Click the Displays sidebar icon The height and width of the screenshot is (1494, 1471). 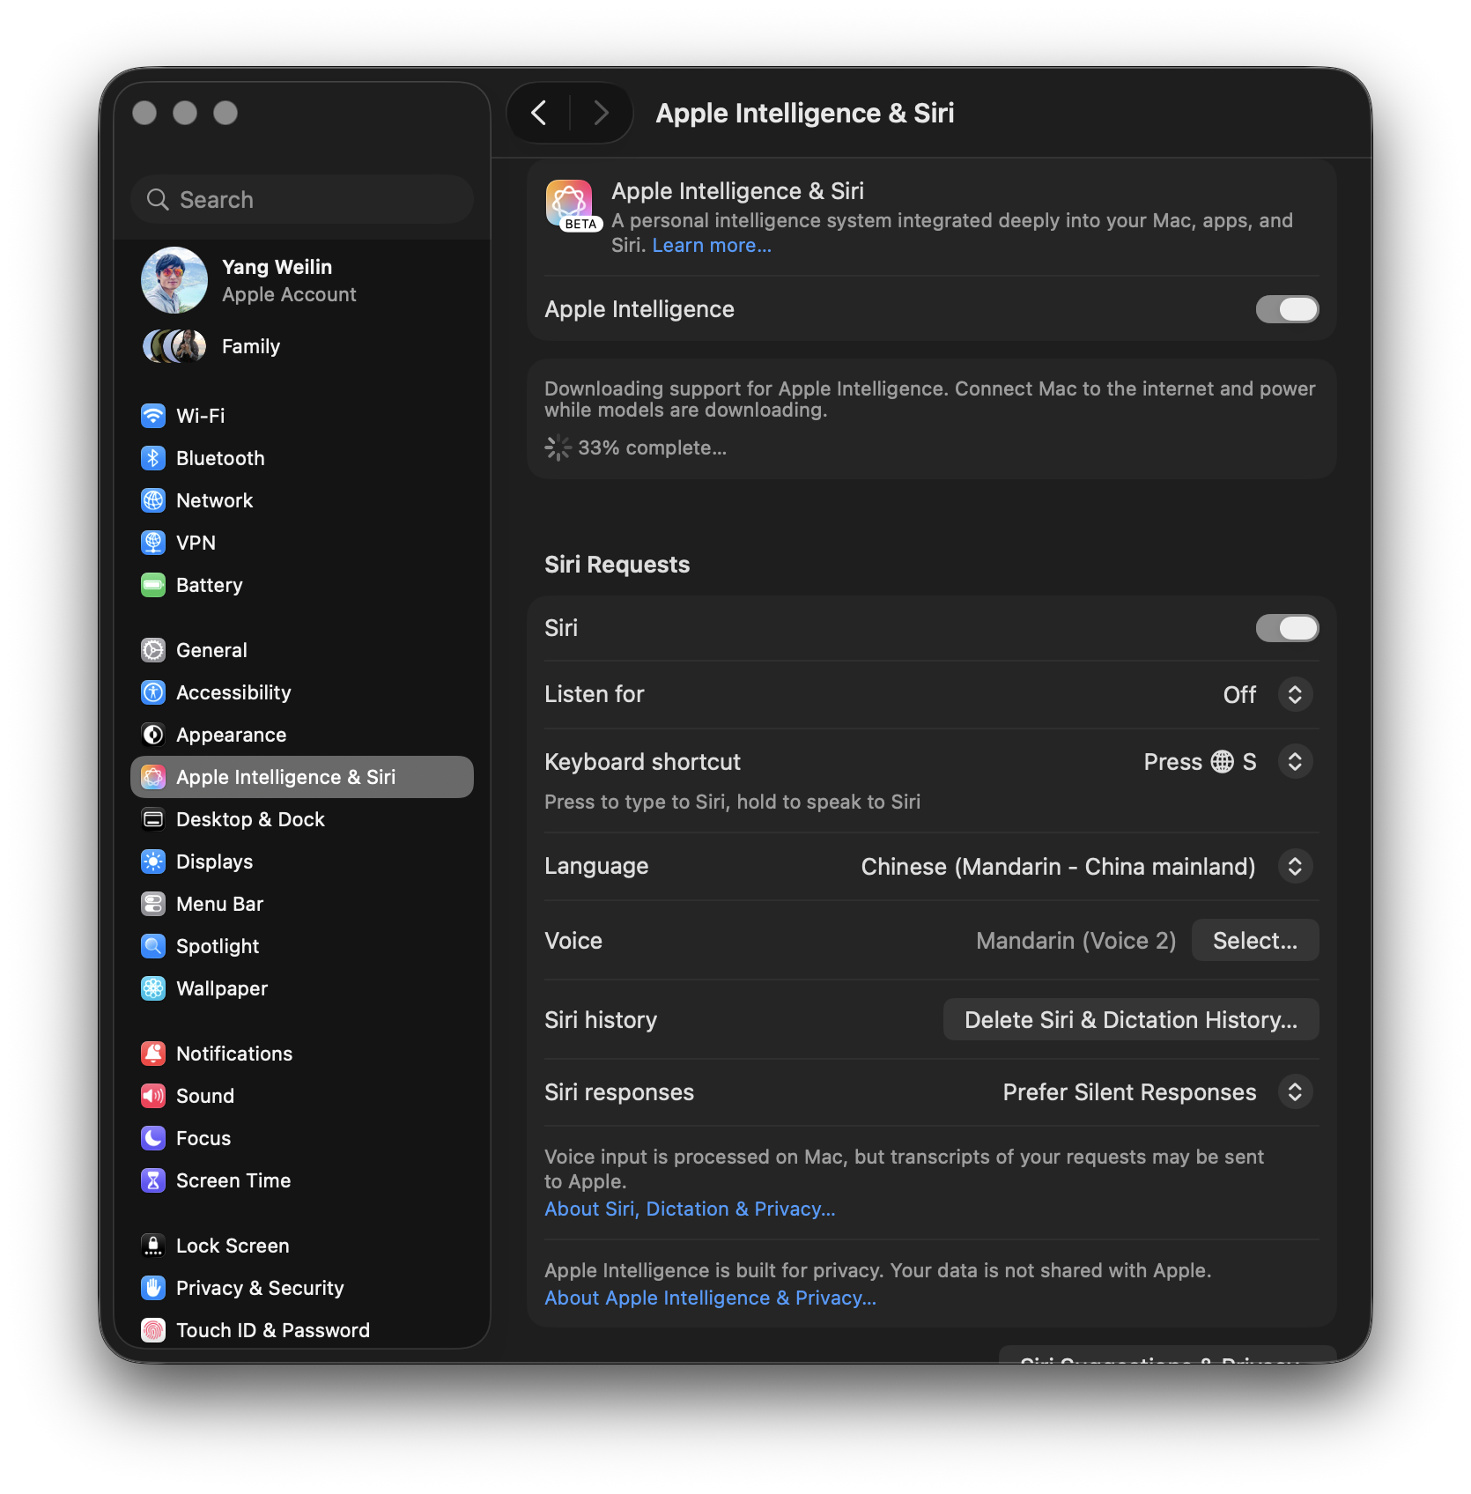153,861
